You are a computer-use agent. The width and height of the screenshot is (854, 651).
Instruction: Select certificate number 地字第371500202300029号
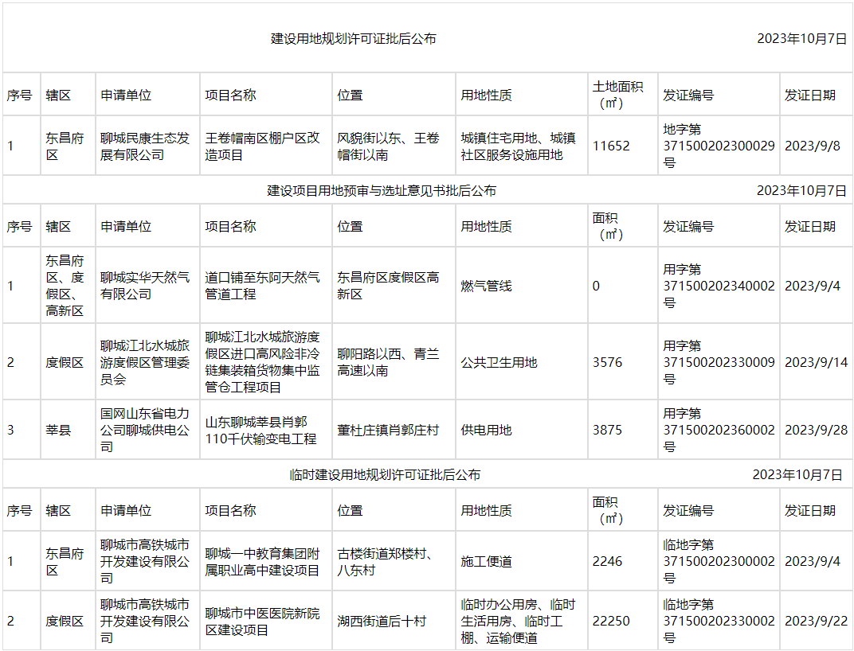(x=718, y=146)
